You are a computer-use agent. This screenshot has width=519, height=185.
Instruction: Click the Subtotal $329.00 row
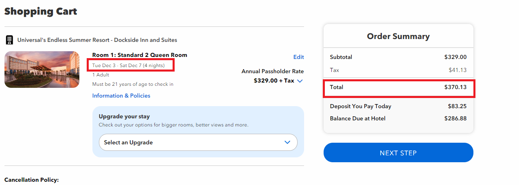[398, 57]
